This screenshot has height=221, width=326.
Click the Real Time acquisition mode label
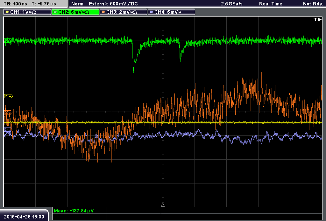271,4
